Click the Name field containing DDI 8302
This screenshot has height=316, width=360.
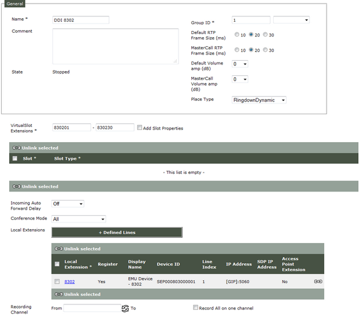point(81,20)
